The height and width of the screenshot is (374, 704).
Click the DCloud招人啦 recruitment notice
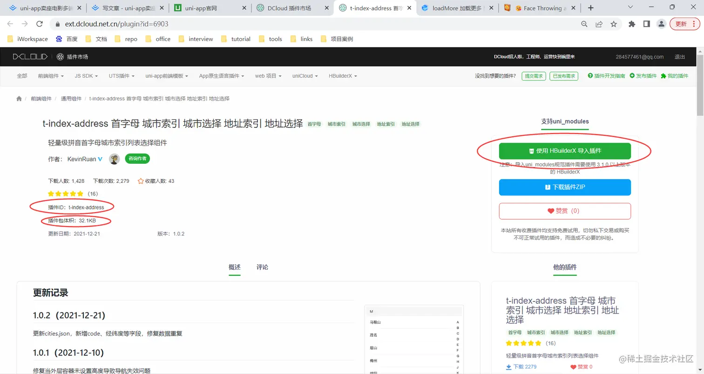point(535,57)
